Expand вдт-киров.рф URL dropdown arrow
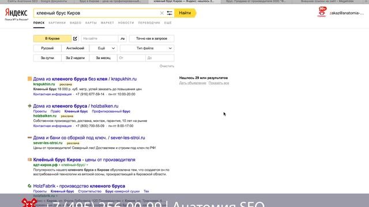This screenshot has width=369, height=207. point(87,165)
